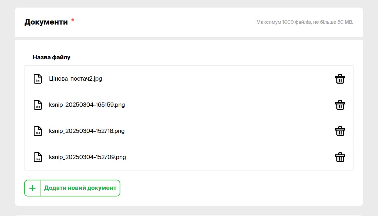Open the file name ksnip_20250304-165159.png
The image size is (378, 216).
[87, 105]
